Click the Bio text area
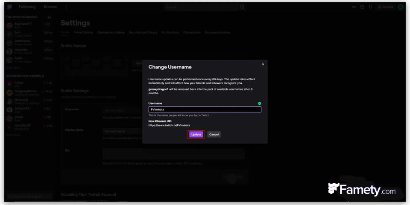 tap(174, 154)
